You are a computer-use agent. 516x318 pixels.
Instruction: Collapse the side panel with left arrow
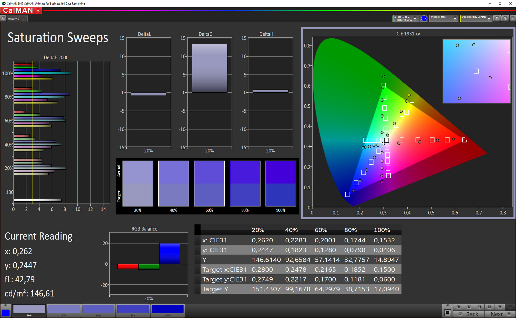click(513, 18)
